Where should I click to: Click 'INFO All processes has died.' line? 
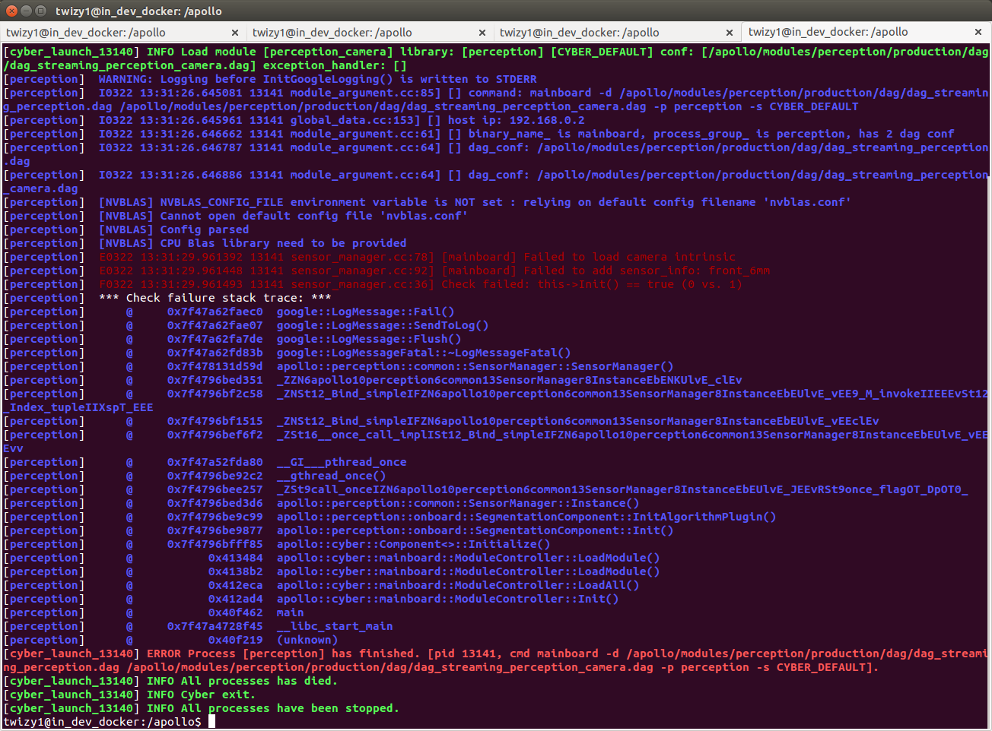(242, 681)
